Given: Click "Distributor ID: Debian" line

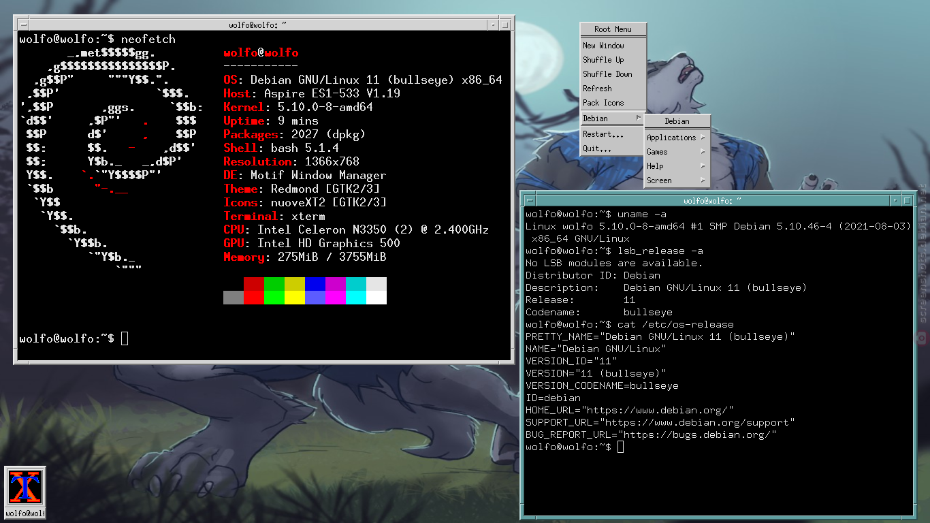Looking at the screenshot, I should pos(593,275).
